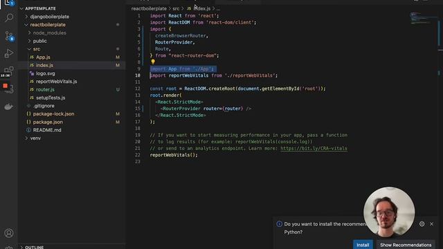Click reactboilerplate in the breadcrumb
This screenshot has height=249, width=443.
pyautogui.click(x=149, y=9)
